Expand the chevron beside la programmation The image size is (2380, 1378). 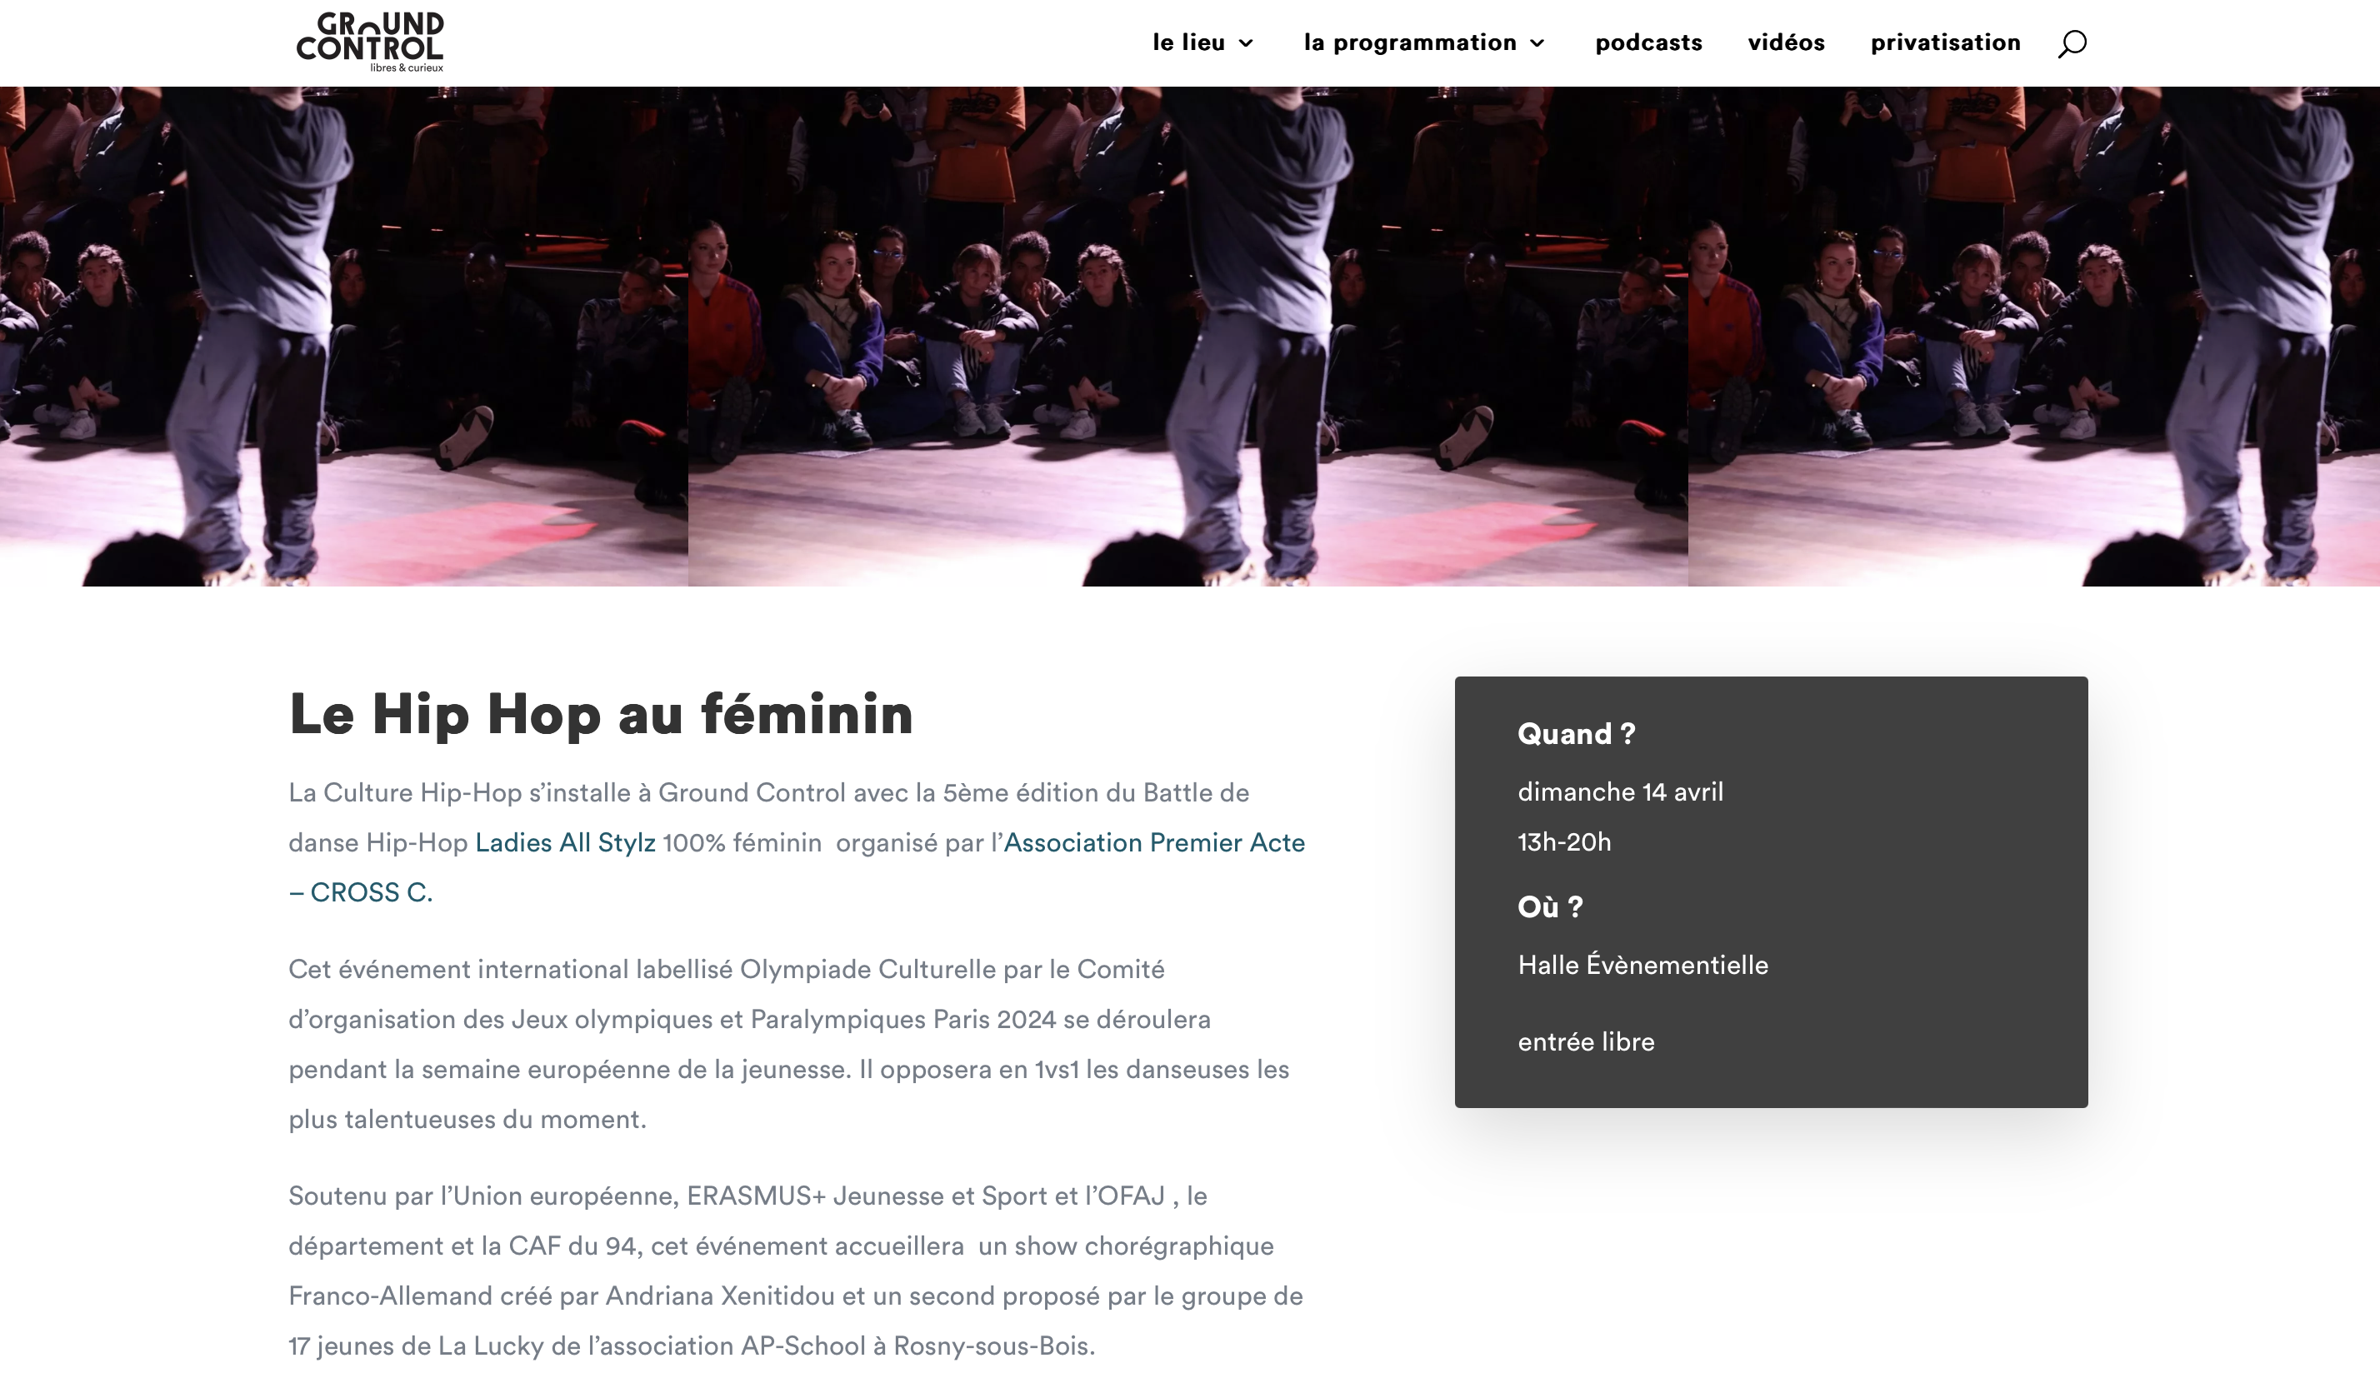(1537, 43)
